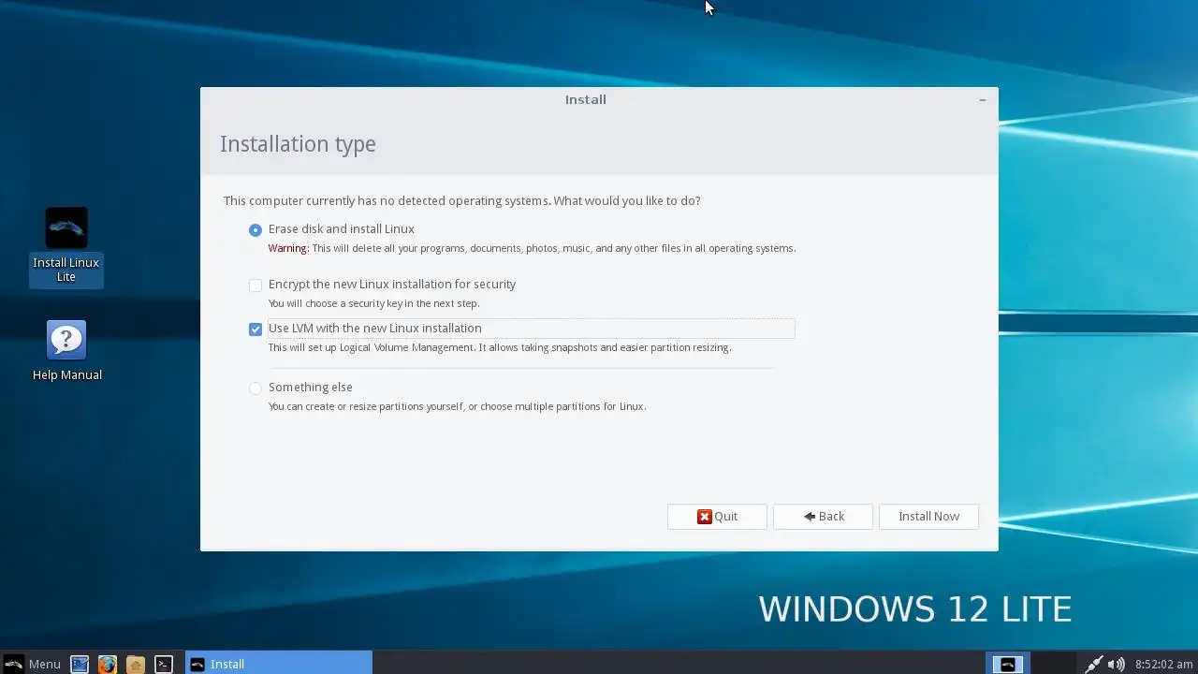Go Back to the previous step
1198x674 pixels.
click(823, 517)
